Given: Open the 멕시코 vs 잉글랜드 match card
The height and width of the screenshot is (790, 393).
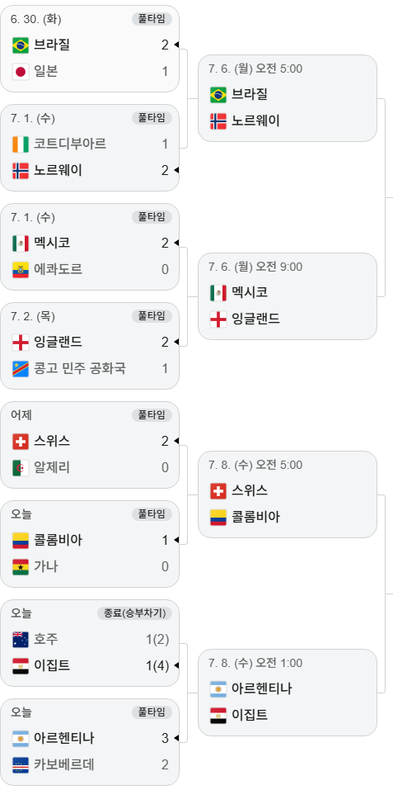Looking at the screenshot, I should [x=288, y=296].
